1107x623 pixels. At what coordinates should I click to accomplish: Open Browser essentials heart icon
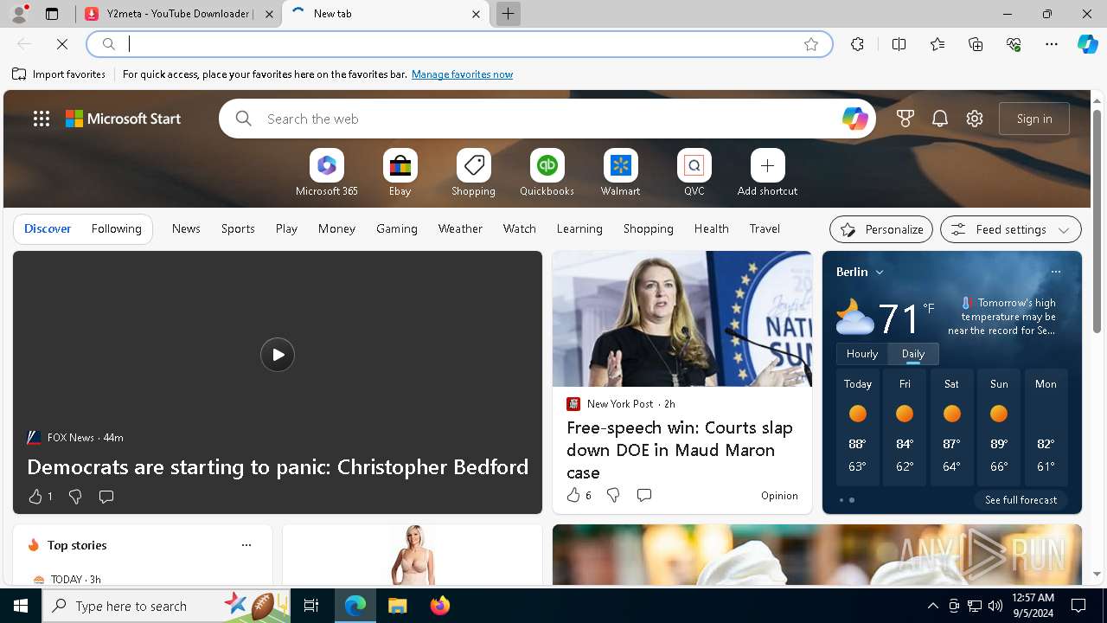(1014, 44)
